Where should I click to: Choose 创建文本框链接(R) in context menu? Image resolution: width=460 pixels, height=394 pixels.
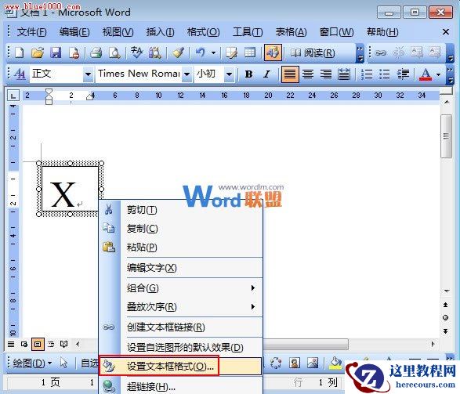pyautogui.click(x=181, y=327)
